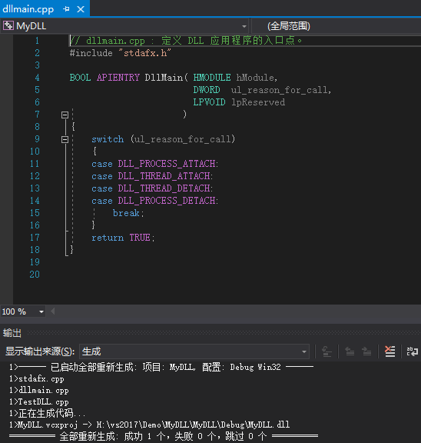Click the return TRUE statement

[x=123, y=238]
